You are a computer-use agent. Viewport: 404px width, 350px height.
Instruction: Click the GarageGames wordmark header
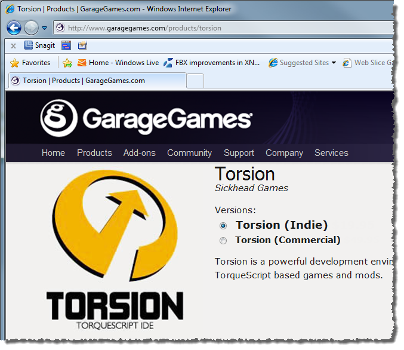coord(168,120)
